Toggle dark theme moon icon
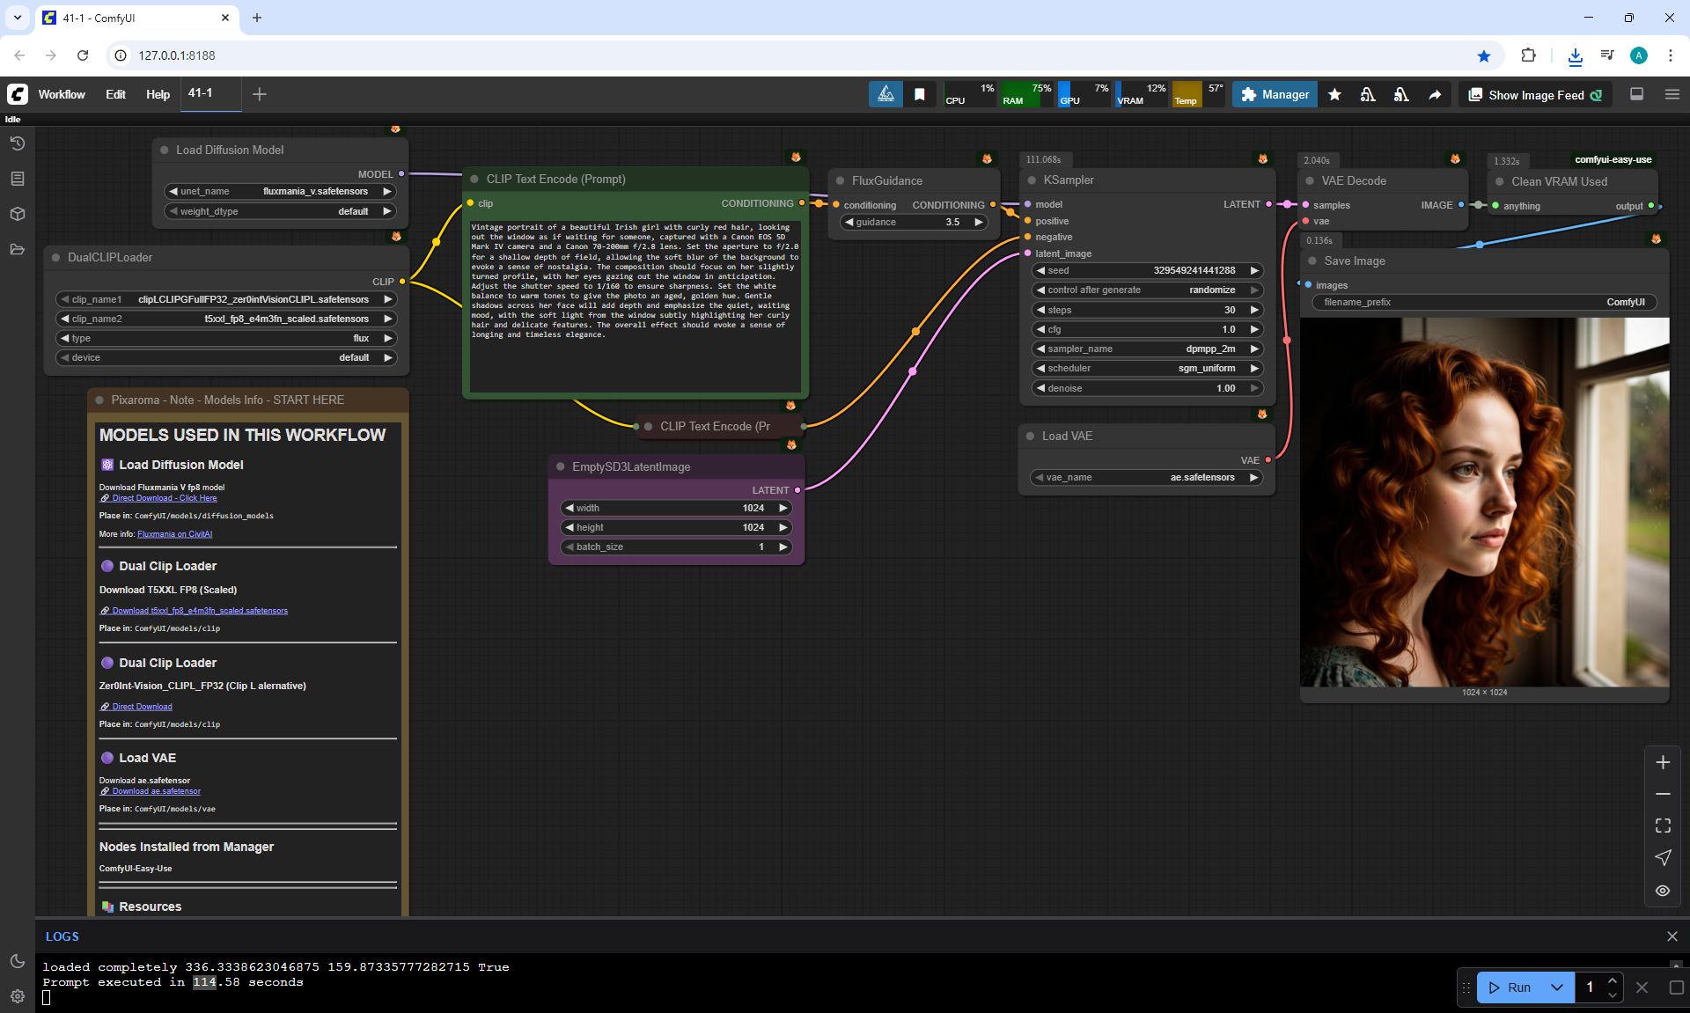 tap(17, 961)
